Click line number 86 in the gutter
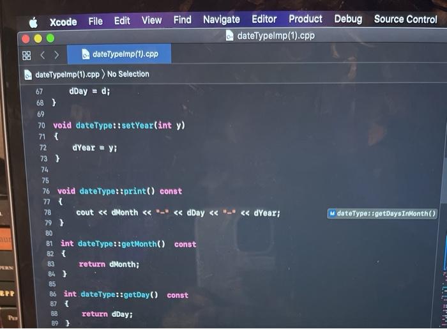The height and width of the screenshot is (329, 447). (x=53, y=294)
